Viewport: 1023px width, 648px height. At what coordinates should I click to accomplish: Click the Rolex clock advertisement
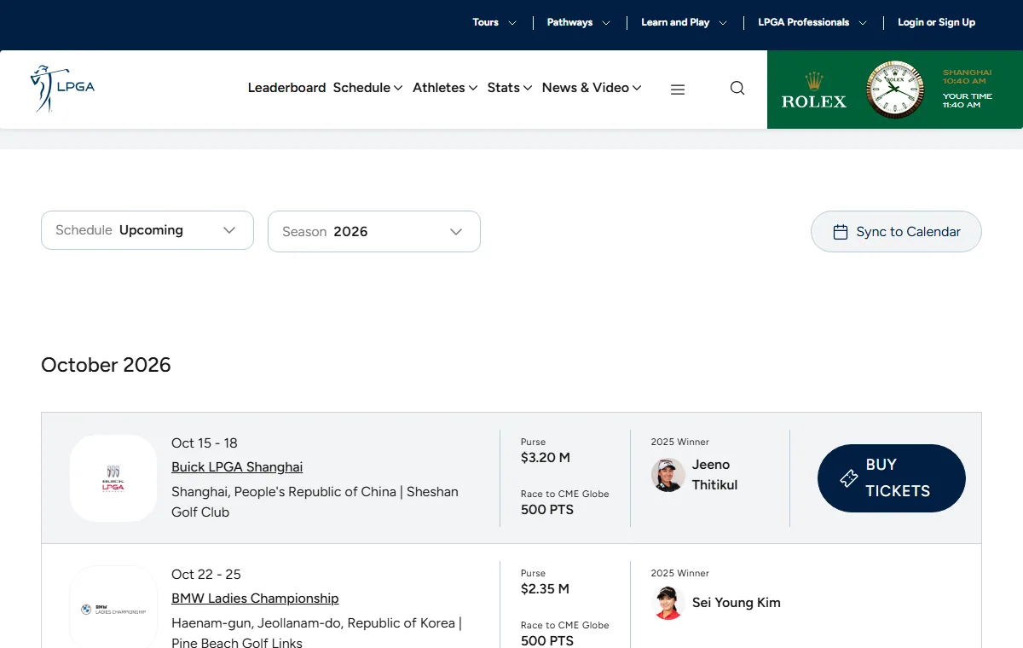(x=895, y=90)
